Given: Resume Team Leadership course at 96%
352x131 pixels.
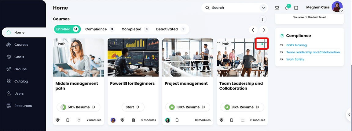Looking at the screenshot, I should 242,107.
